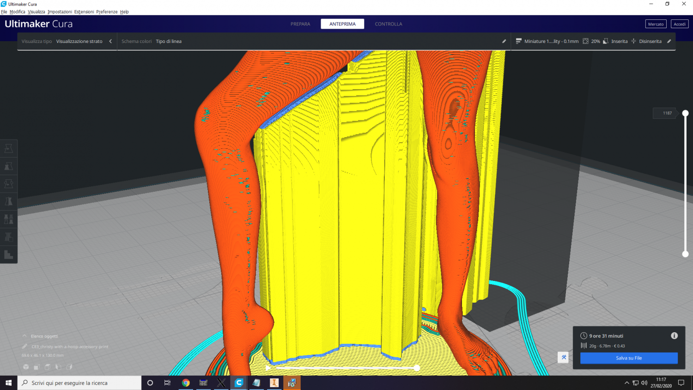
Task: Show hidden system tray icons
Action: 626,383
